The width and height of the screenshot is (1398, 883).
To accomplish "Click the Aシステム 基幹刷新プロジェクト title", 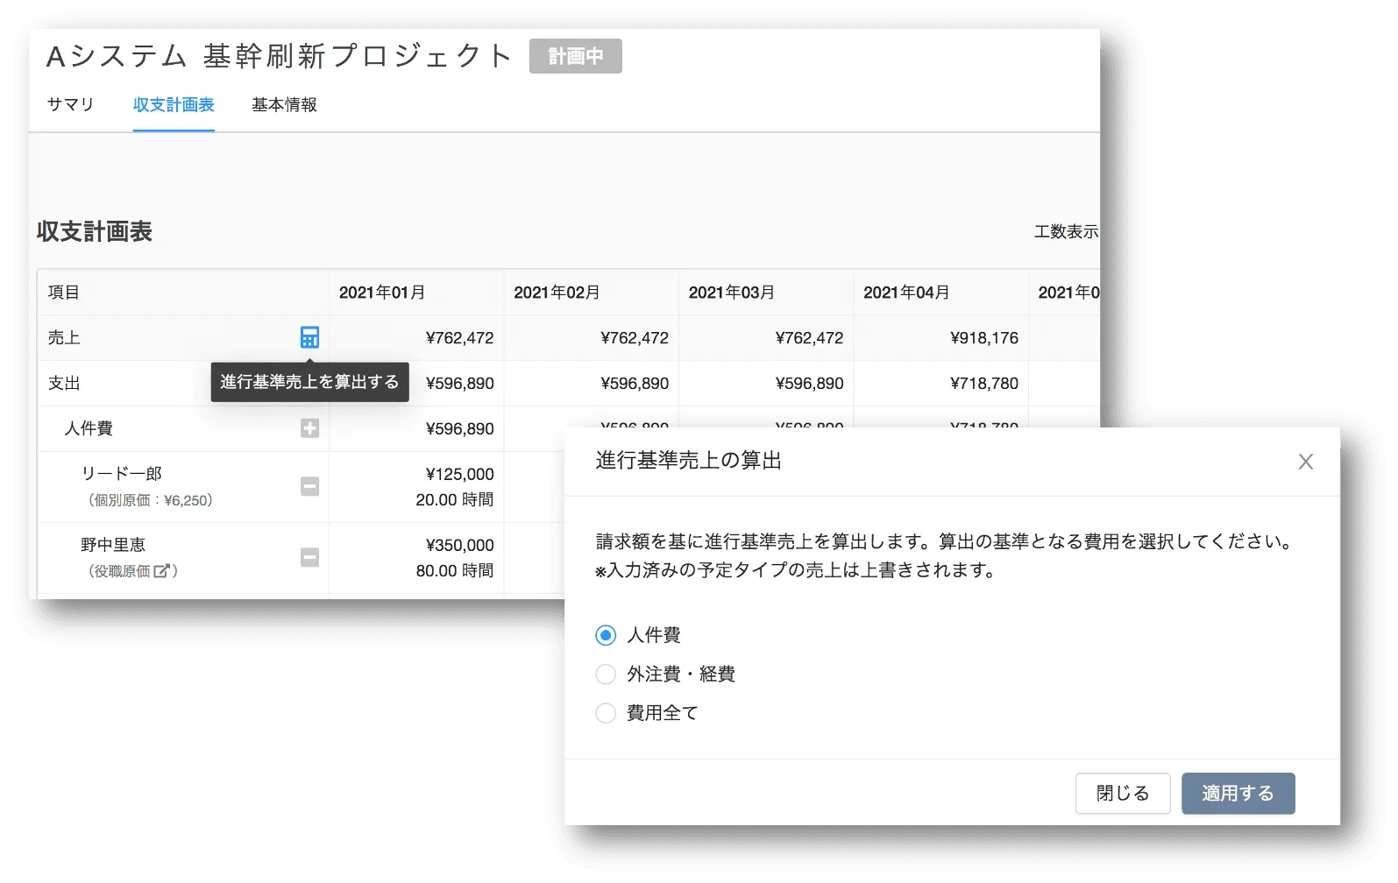I will [x=279, y=56].
